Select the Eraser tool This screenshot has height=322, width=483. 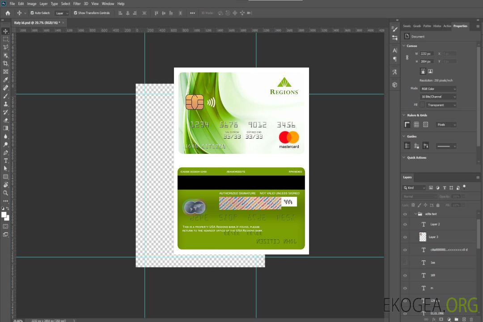click(x=5, y=120)
